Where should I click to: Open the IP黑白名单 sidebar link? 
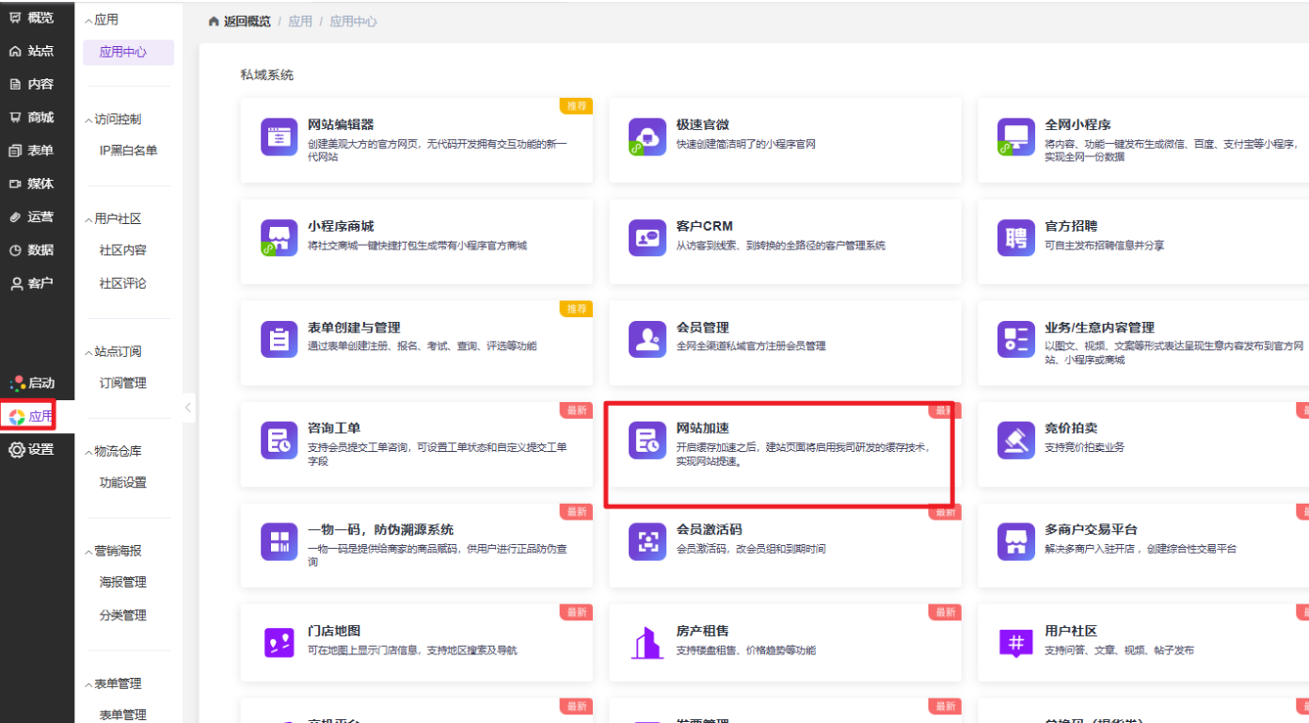pos(128,151)
